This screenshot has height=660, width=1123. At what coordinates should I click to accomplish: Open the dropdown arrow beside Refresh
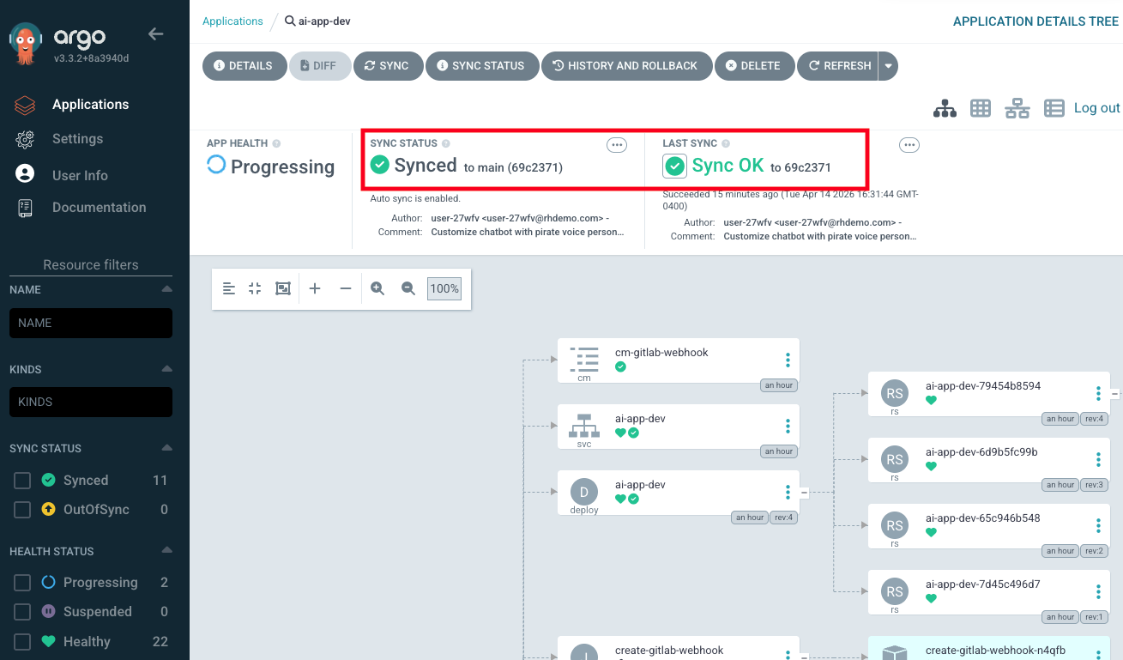click(x=888, y=66)
